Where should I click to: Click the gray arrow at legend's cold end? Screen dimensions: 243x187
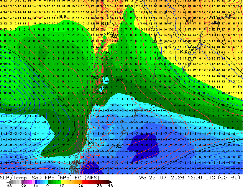[x=8, y=182]
